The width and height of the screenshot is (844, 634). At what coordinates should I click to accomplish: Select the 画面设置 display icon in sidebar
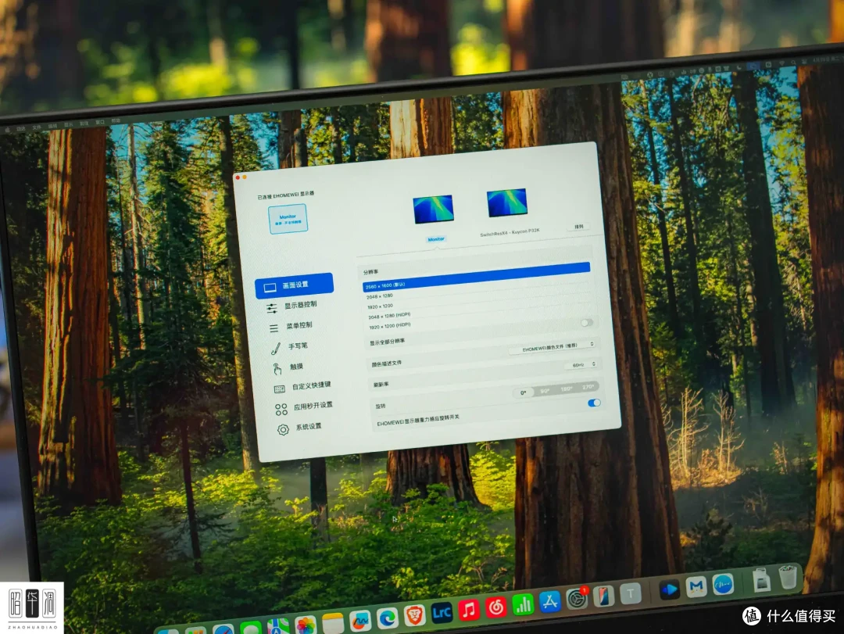pos(270,288)
